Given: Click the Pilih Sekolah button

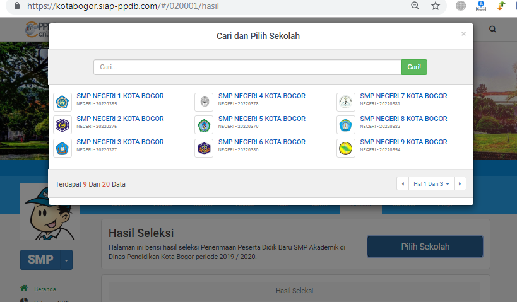Looking at the screenshot, I should point(425,247).
